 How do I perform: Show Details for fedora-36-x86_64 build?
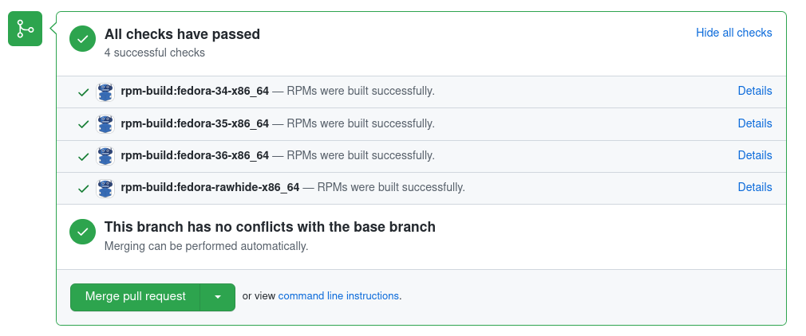[x=754, y=155]
